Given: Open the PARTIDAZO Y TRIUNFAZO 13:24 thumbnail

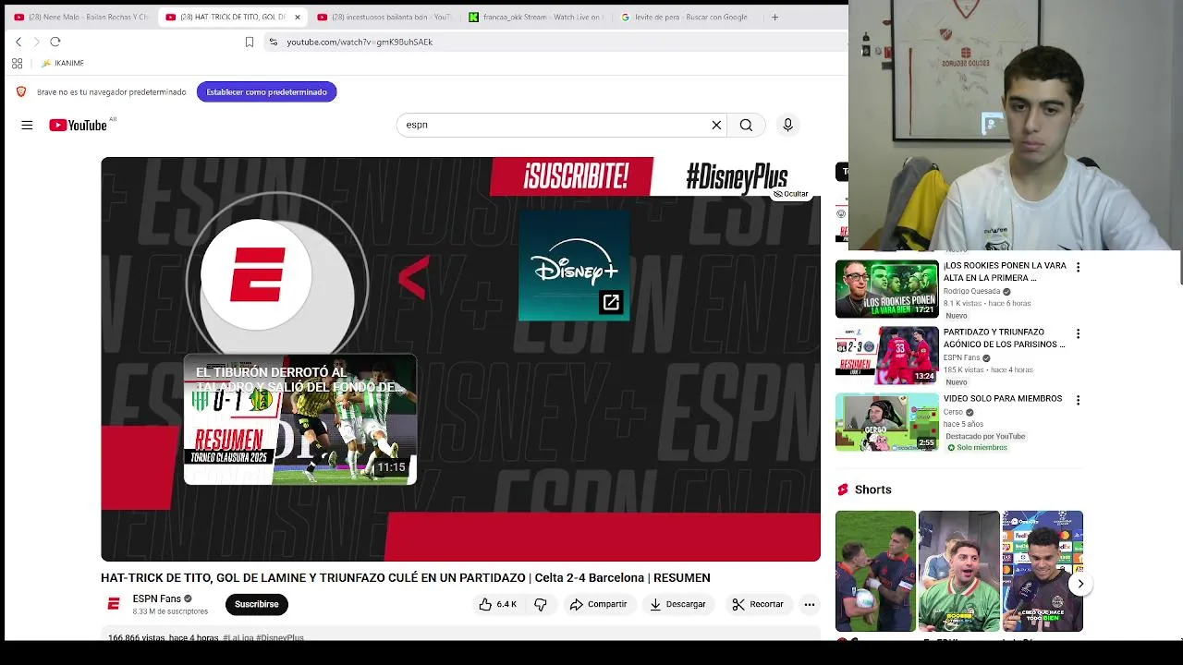Looking at the screenshot, I should click(x=886, y=356).
